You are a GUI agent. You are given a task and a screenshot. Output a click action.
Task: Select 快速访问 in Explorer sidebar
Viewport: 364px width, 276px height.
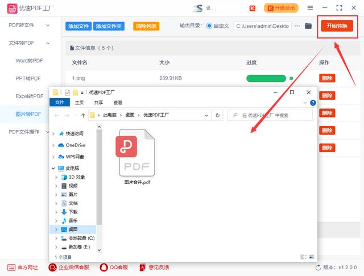[x=73, y=133]
